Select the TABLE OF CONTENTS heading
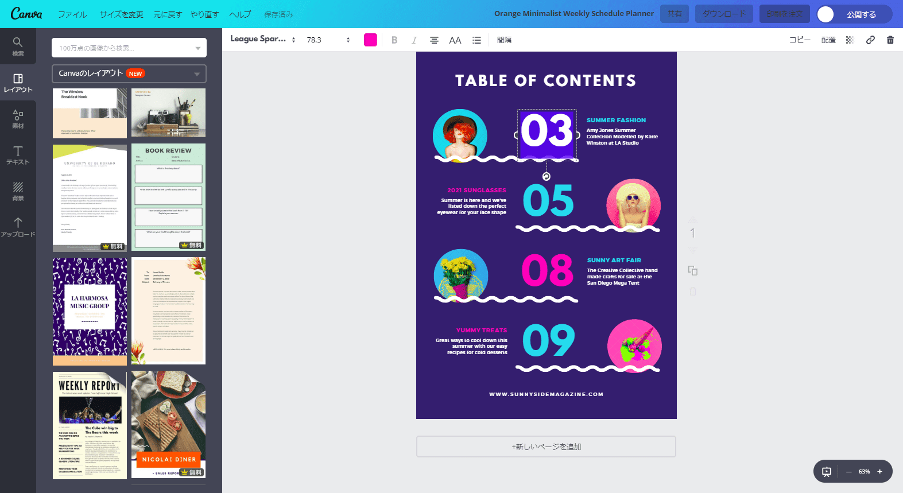903x493 pixels. pos(545,81)
